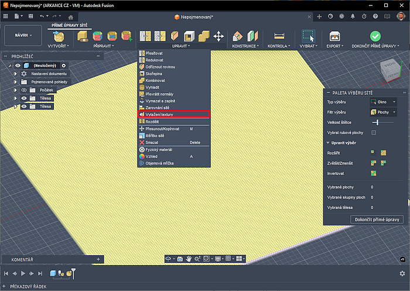
Task: Click the Move/Copy cross-arrows toolbar icon
Action: [x=218, y=36]
